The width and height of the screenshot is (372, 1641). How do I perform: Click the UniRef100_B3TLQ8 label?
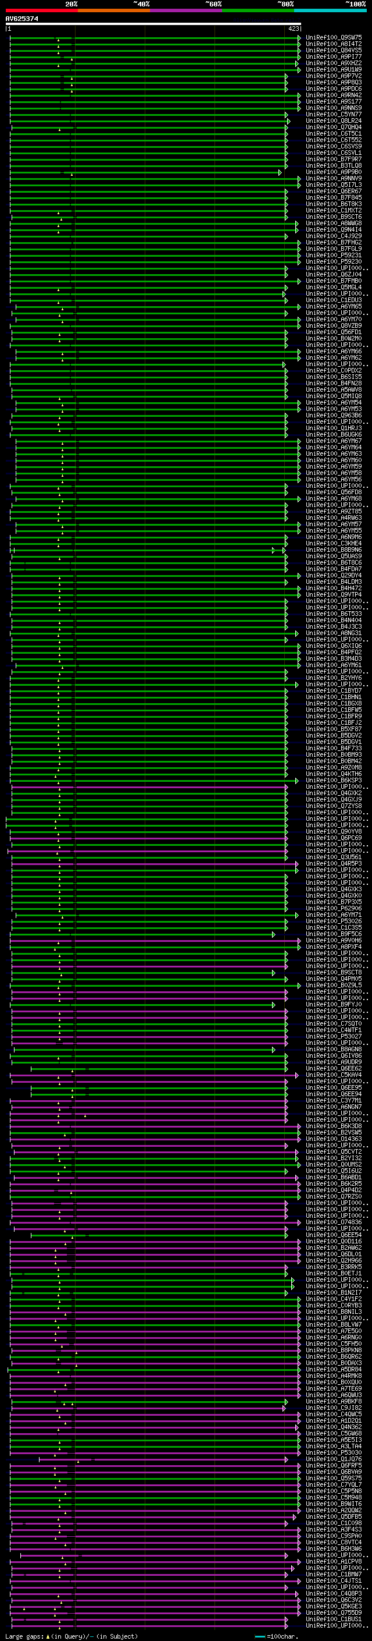pyautogui.click(x=334, y=166)
